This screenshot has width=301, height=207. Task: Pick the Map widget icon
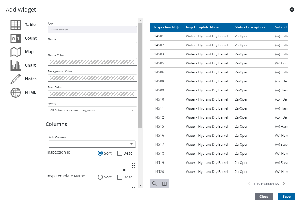[x=16, y=52]
